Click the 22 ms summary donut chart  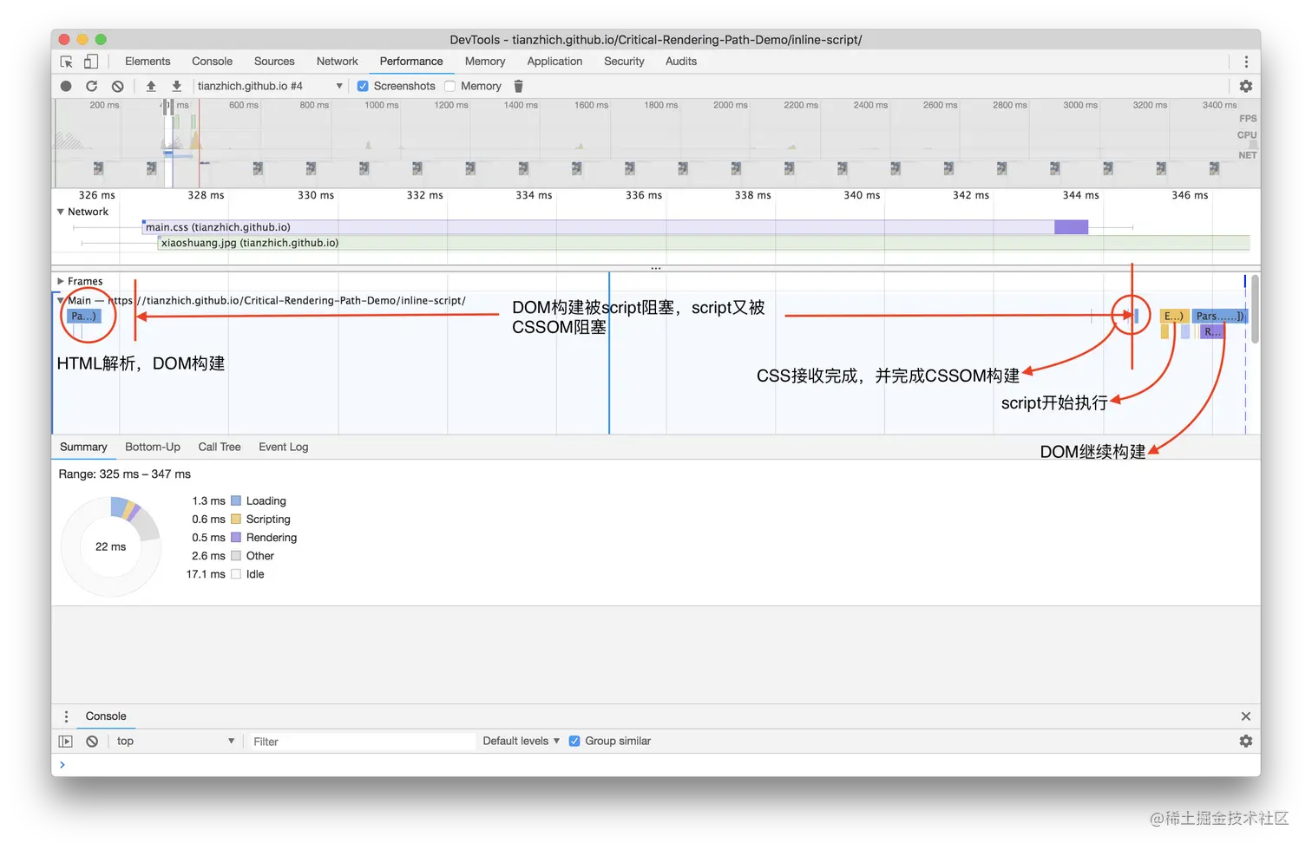(111, 546)
